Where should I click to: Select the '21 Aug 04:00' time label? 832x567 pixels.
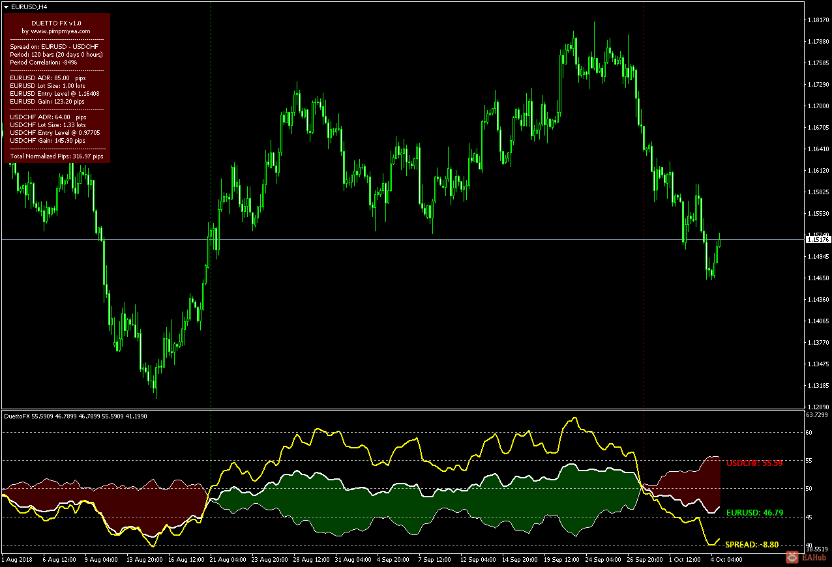(x=229, y=559)
